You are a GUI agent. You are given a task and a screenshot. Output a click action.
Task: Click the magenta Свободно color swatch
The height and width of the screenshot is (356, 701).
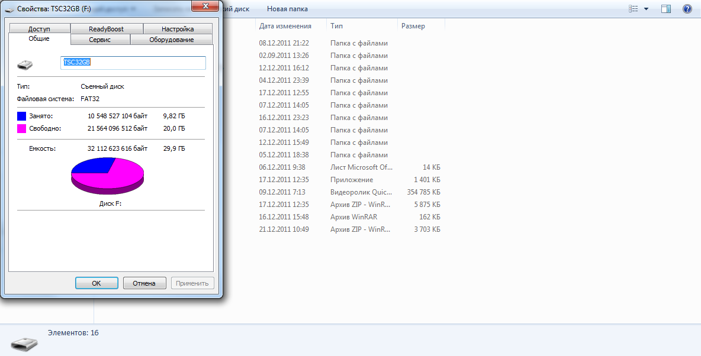21,129
